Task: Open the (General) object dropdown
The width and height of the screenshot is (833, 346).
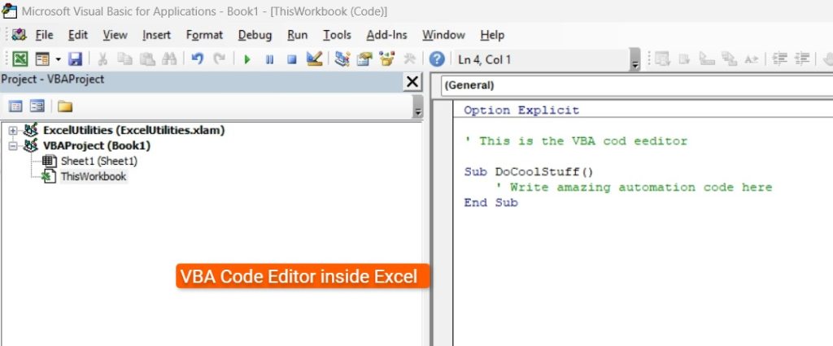Action: (636, 85)
